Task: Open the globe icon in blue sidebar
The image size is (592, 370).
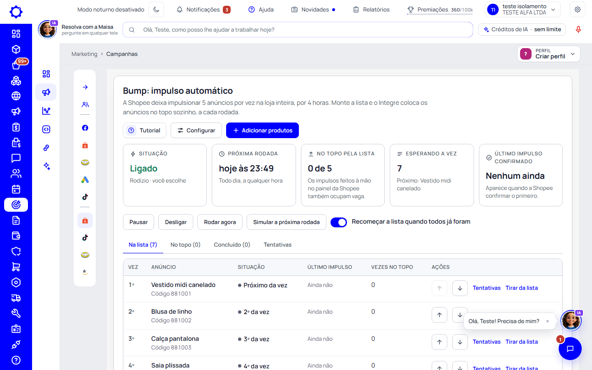Action: click(x=16, y=96)
